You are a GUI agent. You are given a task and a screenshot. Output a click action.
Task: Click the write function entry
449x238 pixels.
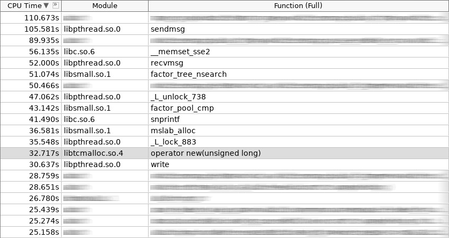(160, 164)
